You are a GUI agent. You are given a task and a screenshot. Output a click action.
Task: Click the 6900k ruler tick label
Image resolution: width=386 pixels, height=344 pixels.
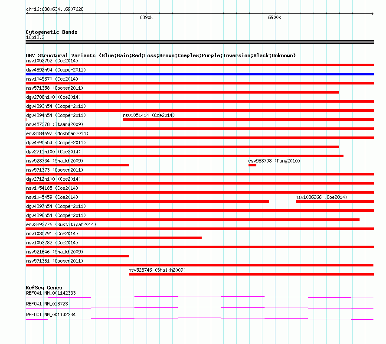pos(275,17)
